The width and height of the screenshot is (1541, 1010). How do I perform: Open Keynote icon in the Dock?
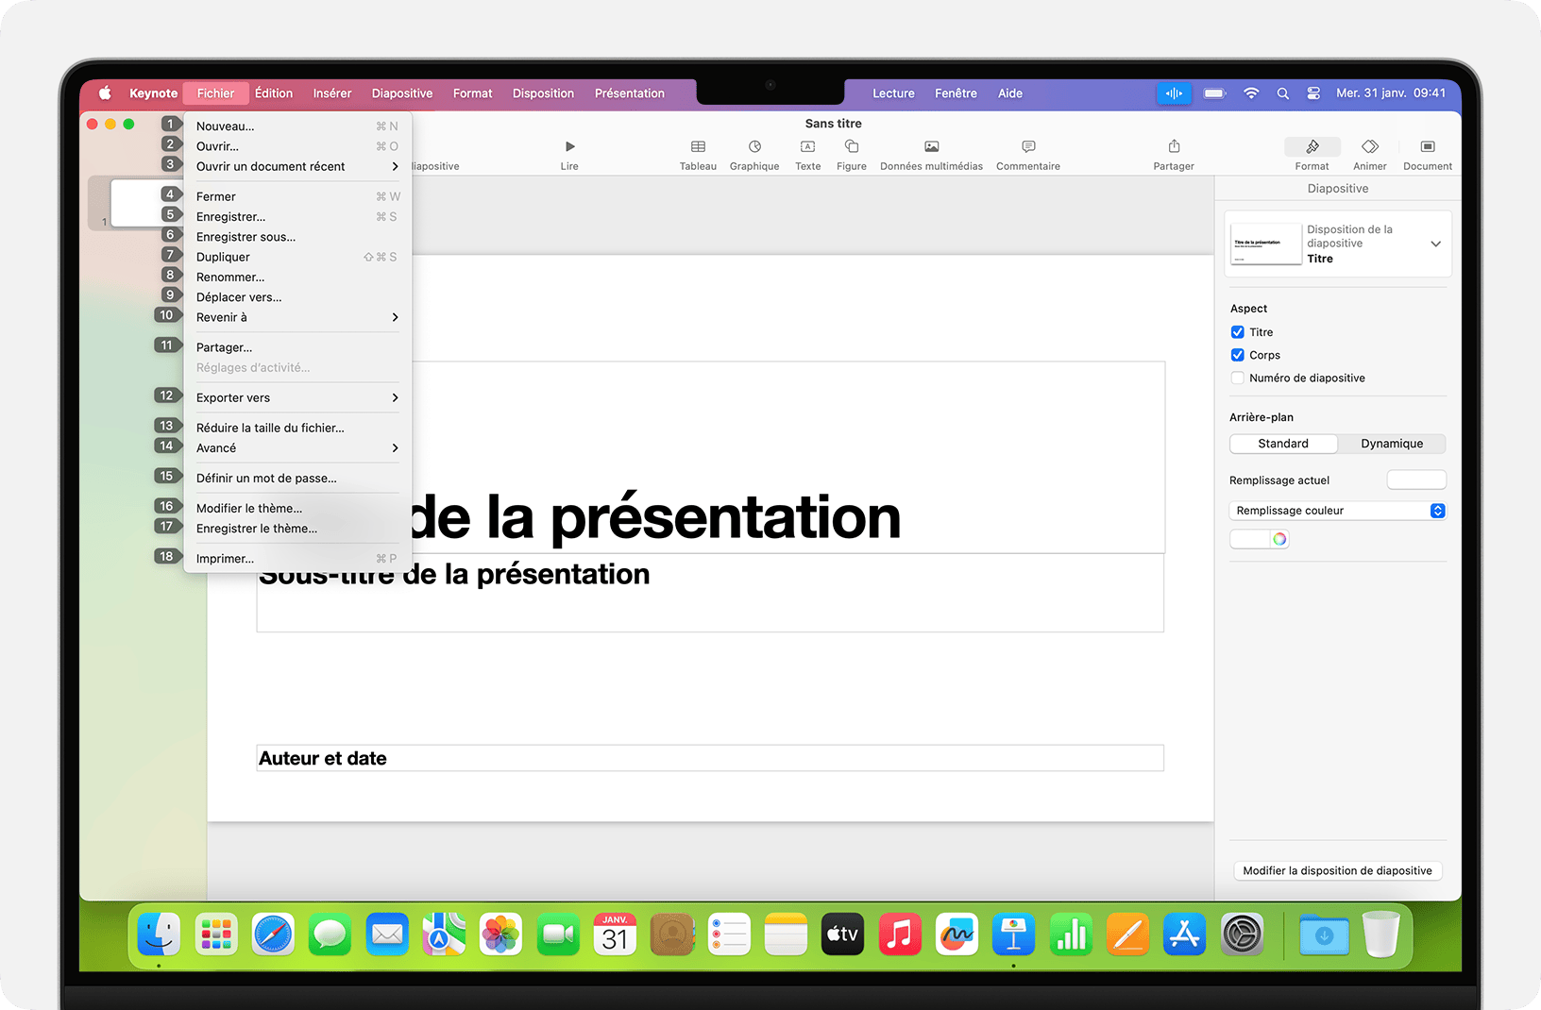(x=1013, y=935)
